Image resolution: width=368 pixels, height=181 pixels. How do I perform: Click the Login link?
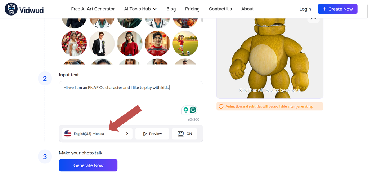coord(305,9)
